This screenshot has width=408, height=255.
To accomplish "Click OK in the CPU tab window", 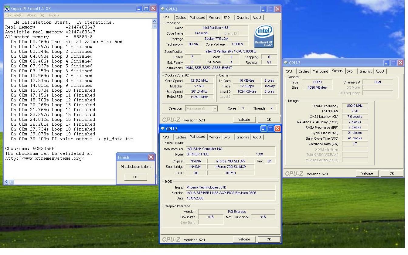I will pos(269,120).
